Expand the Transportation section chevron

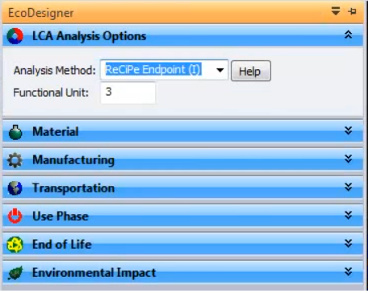point(349,187)
